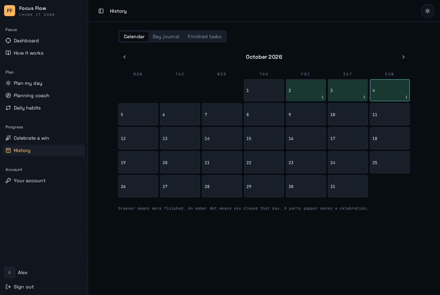Click the FF Focus Flow logo

pos(10,11)
